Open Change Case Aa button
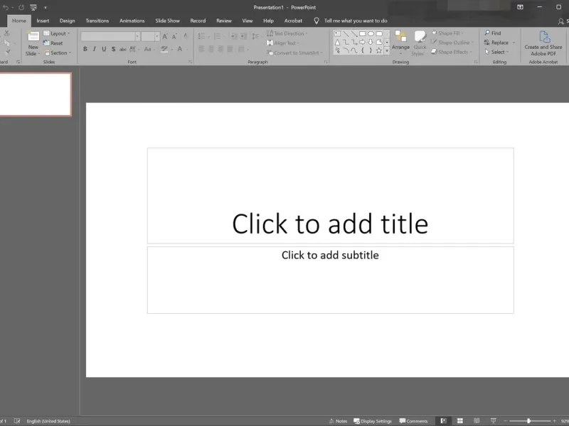 pyautogui.click(x=149, y=49)
